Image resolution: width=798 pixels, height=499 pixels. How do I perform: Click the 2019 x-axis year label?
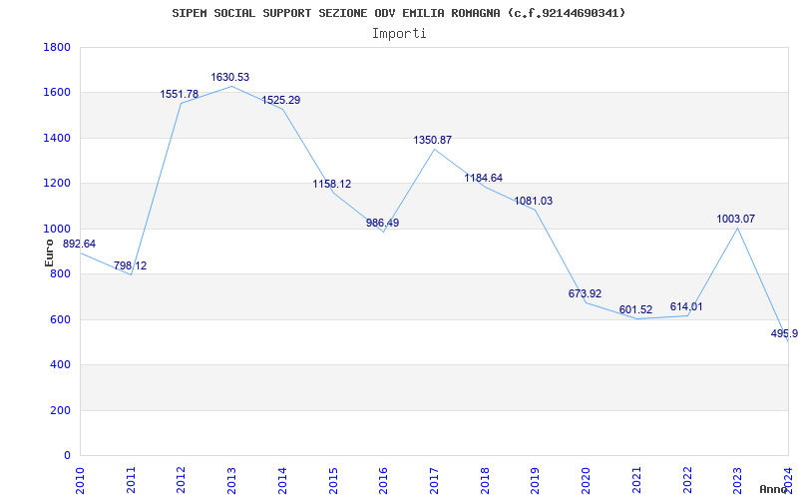pos(535,481)
